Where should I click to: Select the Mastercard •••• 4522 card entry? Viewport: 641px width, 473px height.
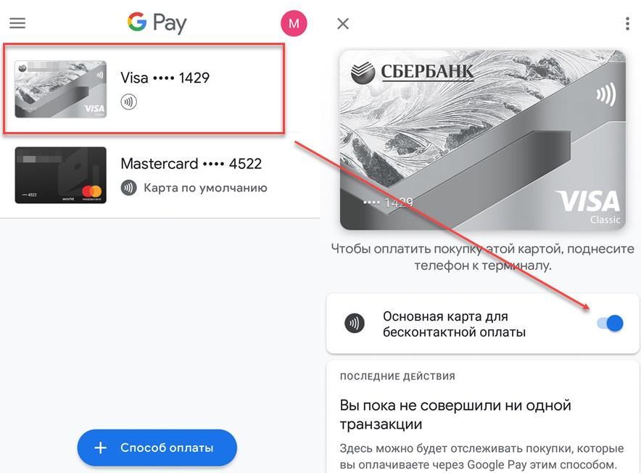[x=160, y=175]
